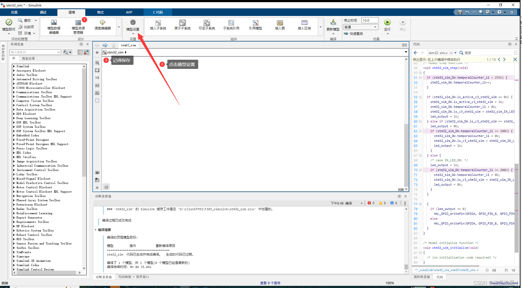Toggle the warnings filter showing 9
The height and width of the screenshot is (288, 522).
(x=382, y=203)
